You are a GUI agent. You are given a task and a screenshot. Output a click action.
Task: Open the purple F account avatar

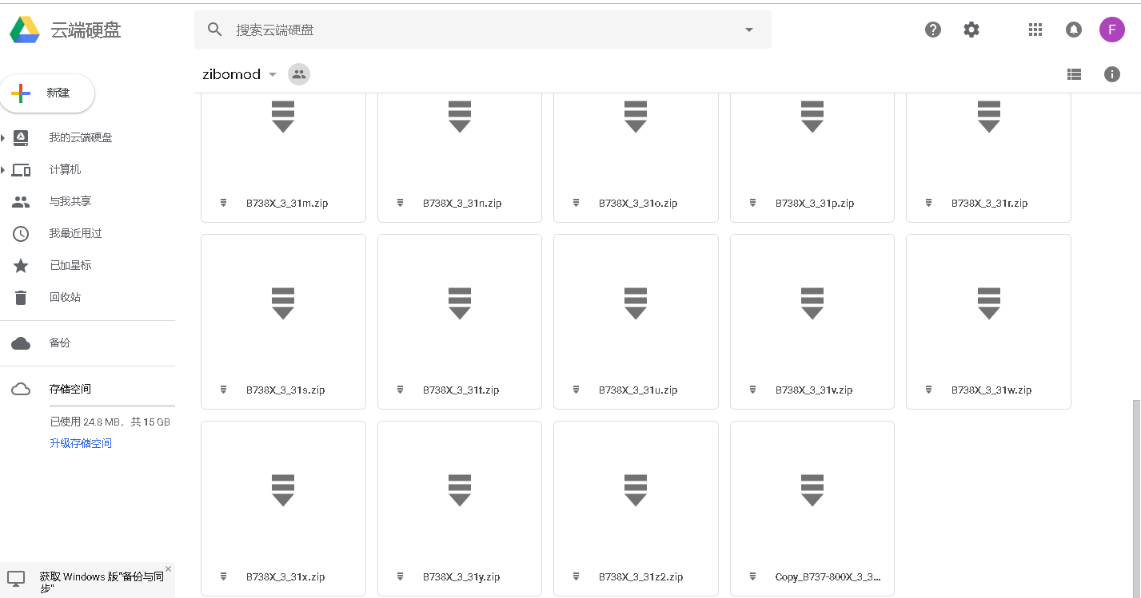1112,30
